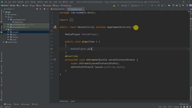Expand Gradle Scripts node

click(4, 42)
